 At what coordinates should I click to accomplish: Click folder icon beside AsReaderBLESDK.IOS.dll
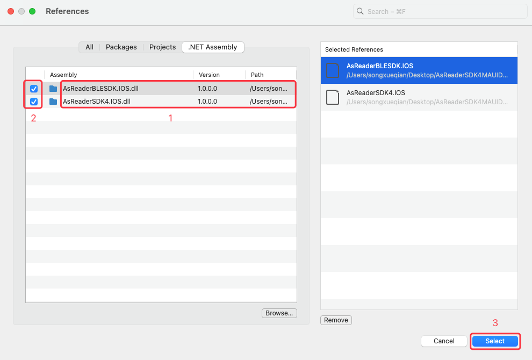click(x=53, y=89)
